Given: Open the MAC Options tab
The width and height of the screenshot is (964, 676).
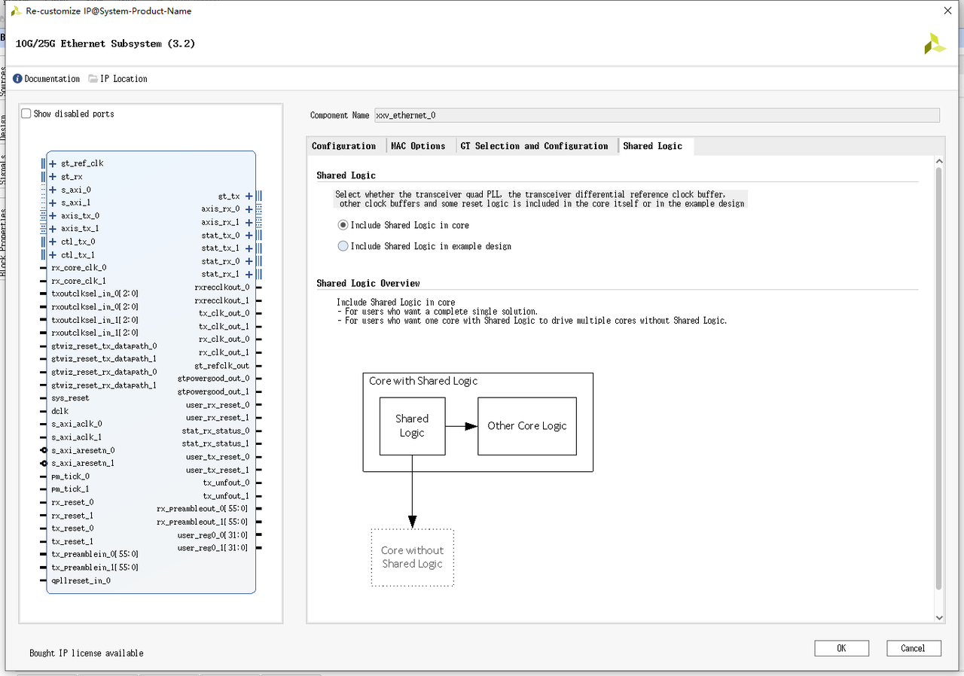Looking at the screenshot, I should (418, 146).
